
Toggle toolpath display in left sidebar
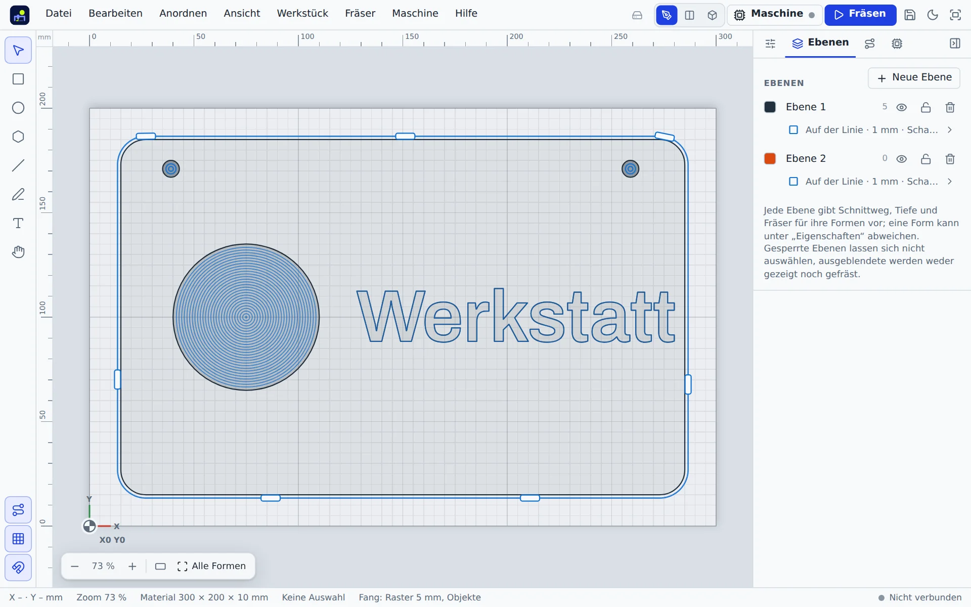18,510
